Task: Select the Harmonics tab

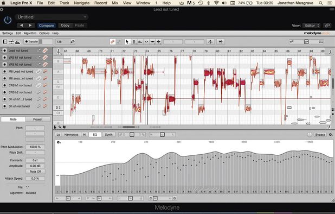Action: click(72, 135)
